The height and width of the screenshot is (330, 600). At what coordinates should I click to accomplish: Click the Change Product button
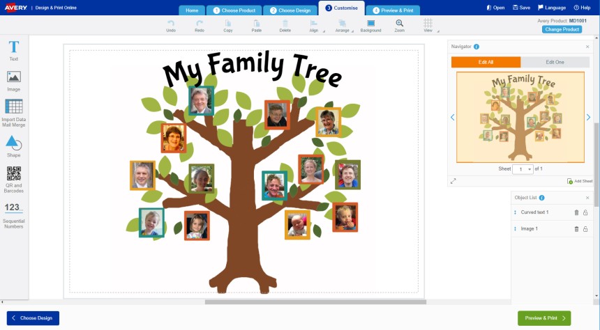tap(562, 29)
